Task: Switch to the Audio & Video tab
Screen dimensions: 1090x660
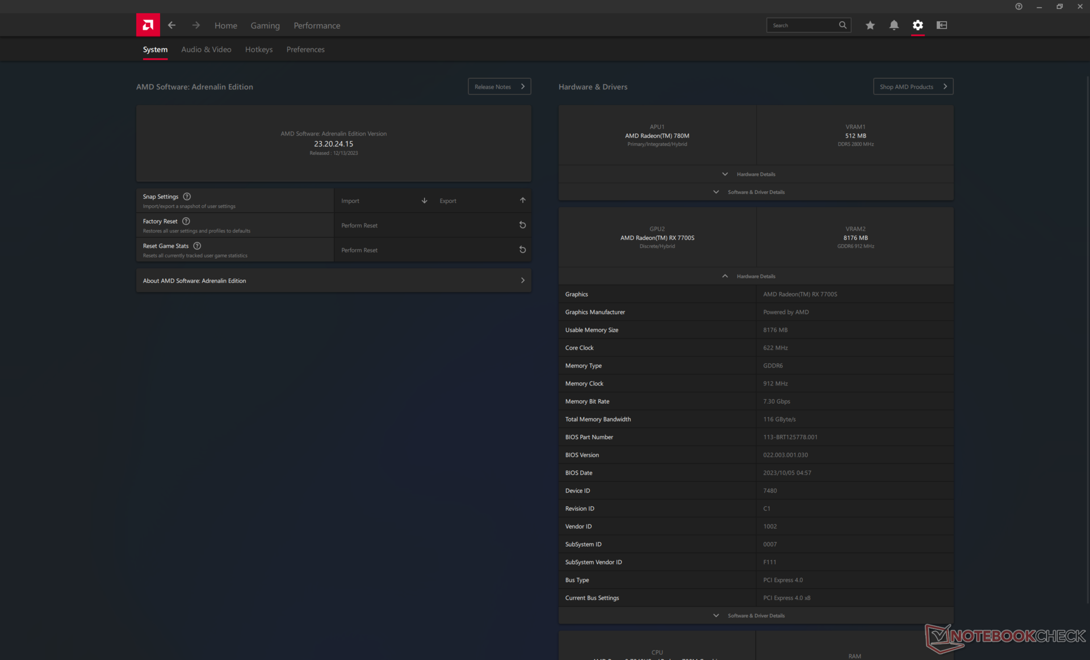Action: 206,49
